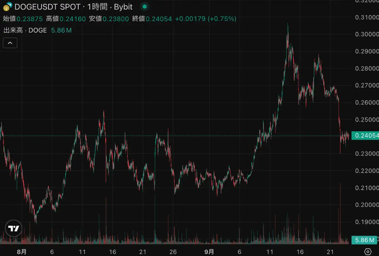This screenshot has width=379, height=256.
Task: Click the +0.00179 (+0.75%) change value
Action: (206, 19)
